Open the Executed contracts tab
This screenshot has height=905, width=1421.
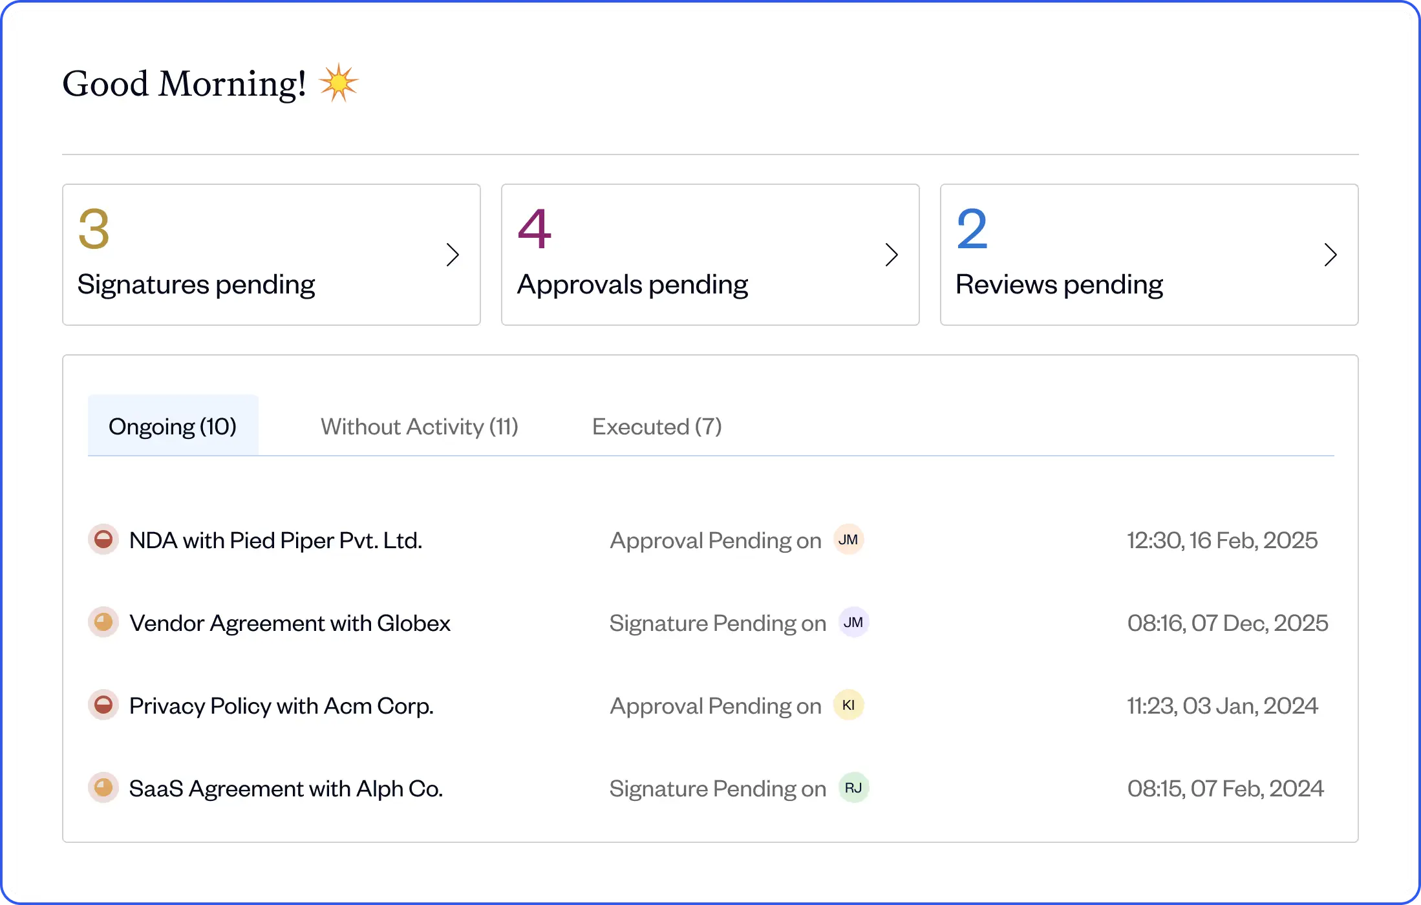(656, 426)
